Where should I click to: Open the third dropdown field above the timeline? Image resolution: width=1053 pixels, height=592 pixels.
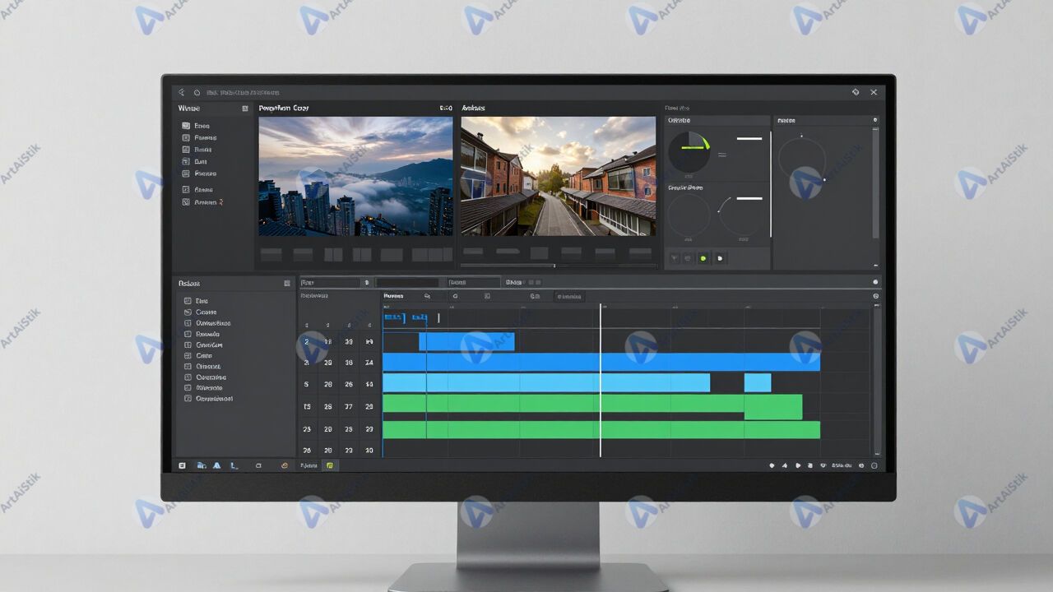474,283
